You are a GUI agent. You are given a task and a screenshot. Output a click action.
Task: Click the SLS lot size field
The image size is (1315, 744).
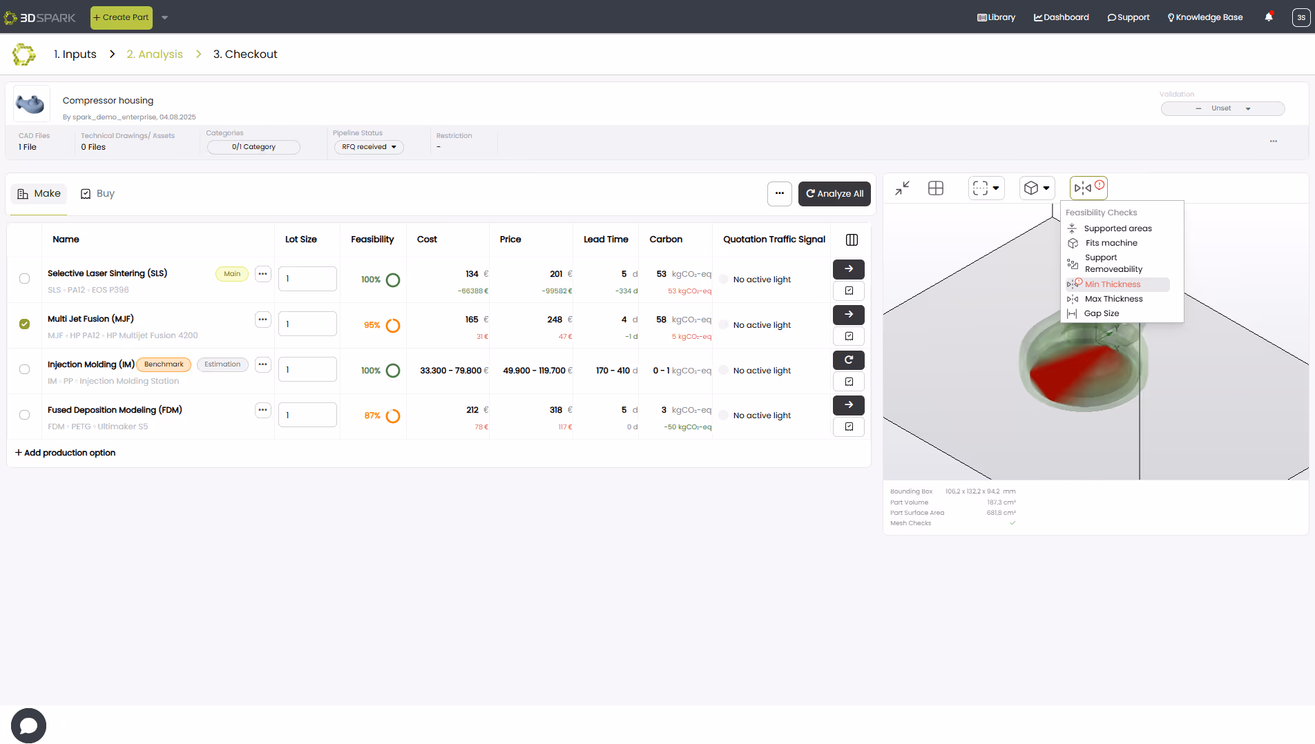307,279
